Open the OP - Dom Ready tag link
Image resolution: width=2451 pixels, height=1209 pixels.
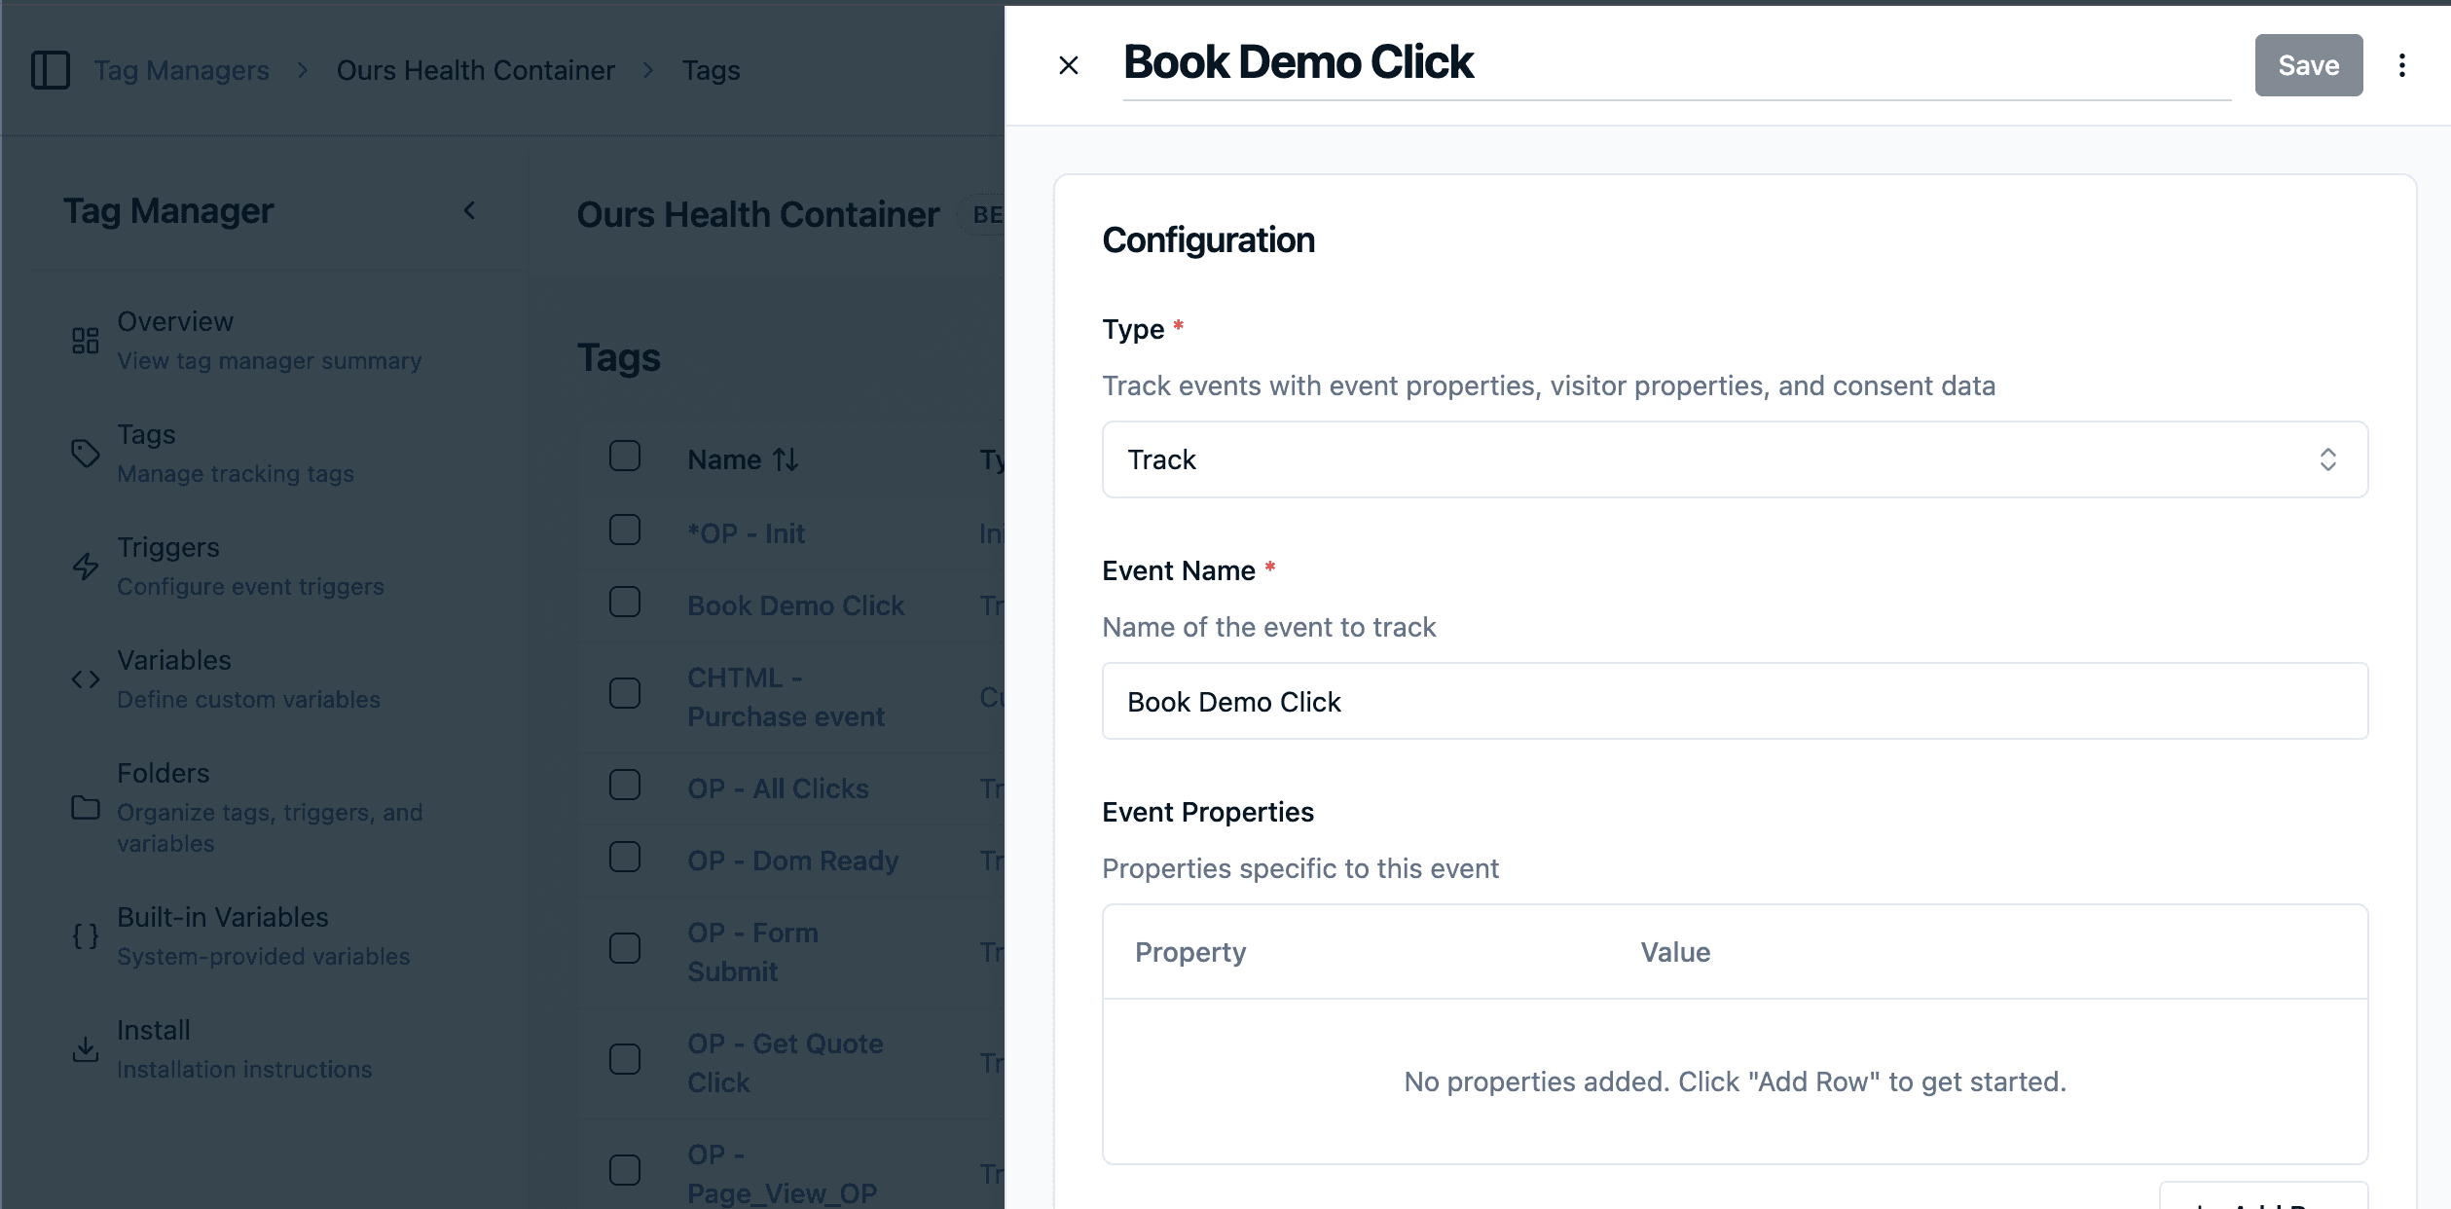(x=792, y=861)
